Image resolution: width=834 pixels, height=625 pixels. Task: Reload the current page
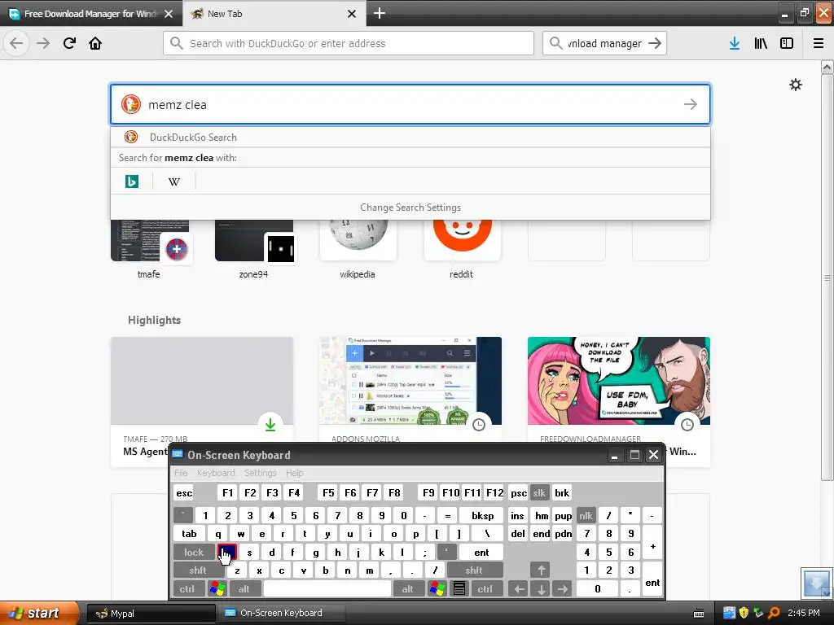tap(69, 43)
